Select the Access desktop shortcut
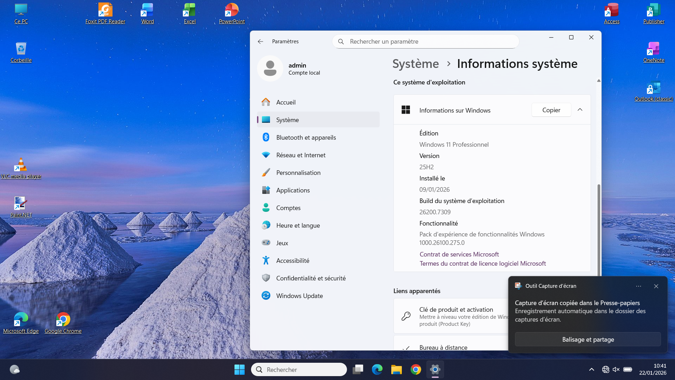Screen dimensions: 675x380 (611, 14)
